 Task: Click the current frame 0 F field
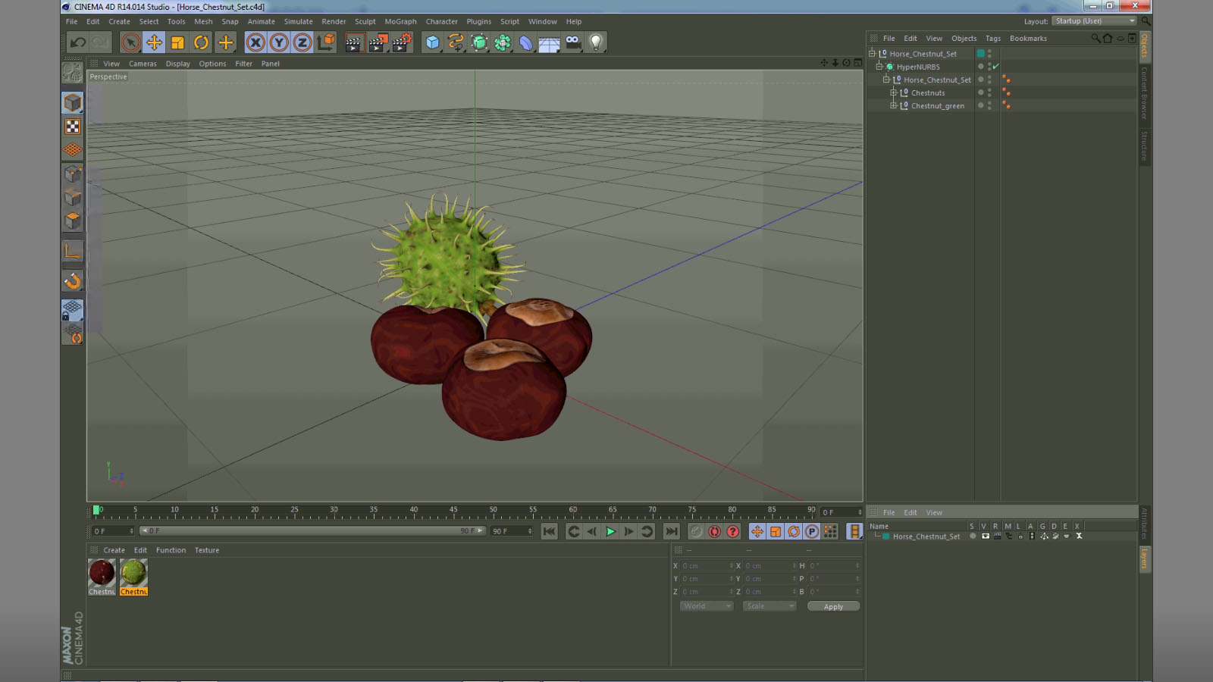840,512
